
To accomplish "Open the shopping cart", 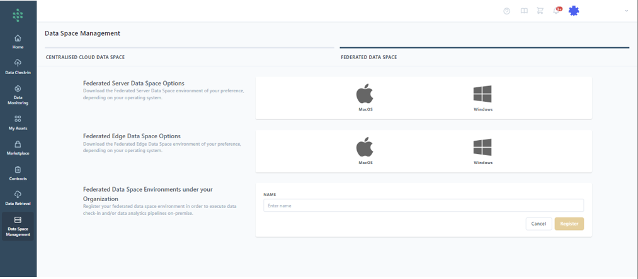I will (x=540, y=11).
